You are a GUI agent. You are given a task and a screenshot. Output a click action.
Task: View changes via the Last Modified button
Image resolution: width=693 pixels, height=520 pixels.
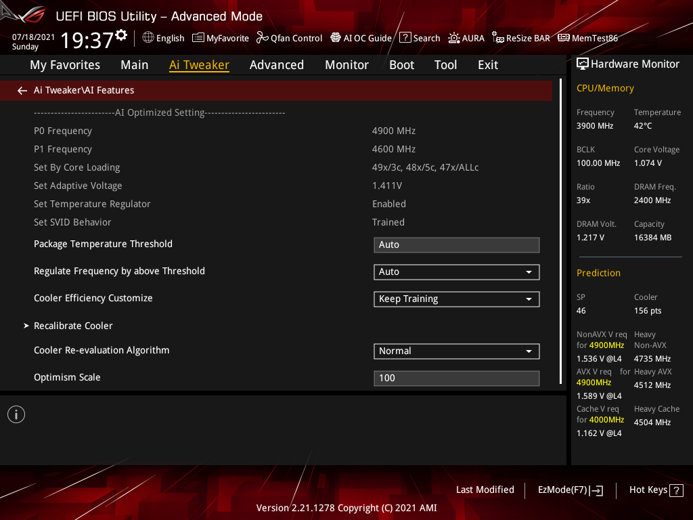pyautogui.click(x=485, y=490)
